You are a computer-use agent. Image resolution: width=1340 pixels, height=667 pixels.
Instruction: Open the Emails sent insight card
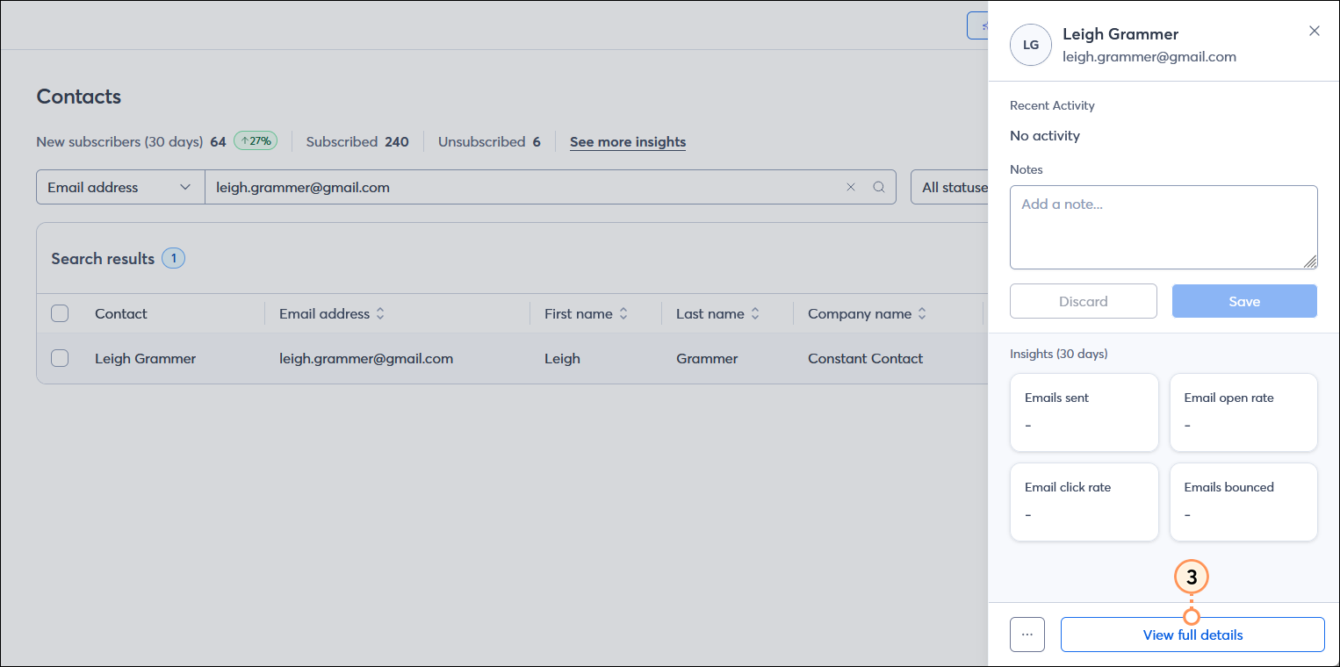(1084, 412)
